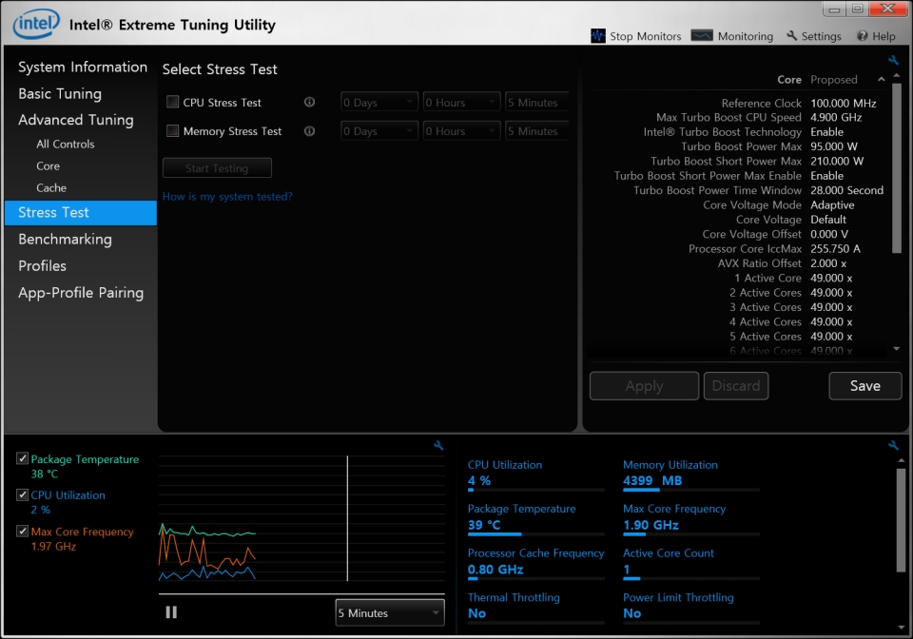
Task: Enable the Memory Stress Test checkbox
Action: pyautogui.click(x=172, y=131)
